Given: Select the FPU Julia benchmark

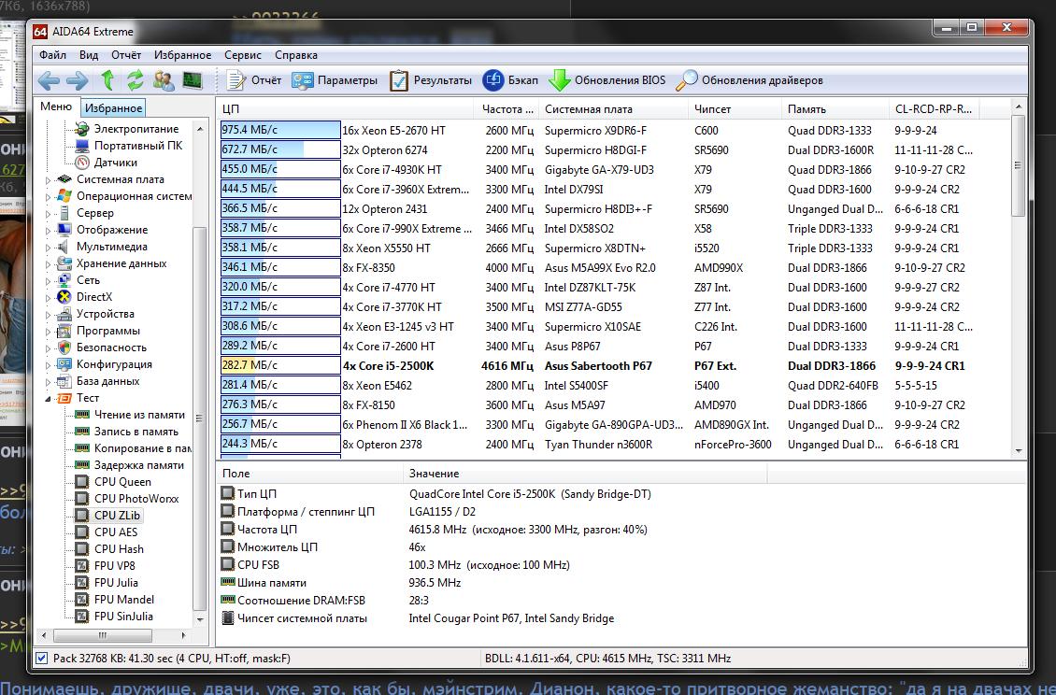Looking at the screenshot, I should click(x=116, y=583).
